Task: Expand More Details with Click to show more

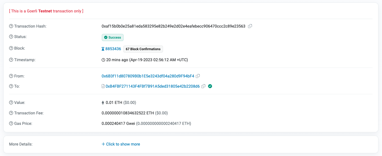Action: 121,144
